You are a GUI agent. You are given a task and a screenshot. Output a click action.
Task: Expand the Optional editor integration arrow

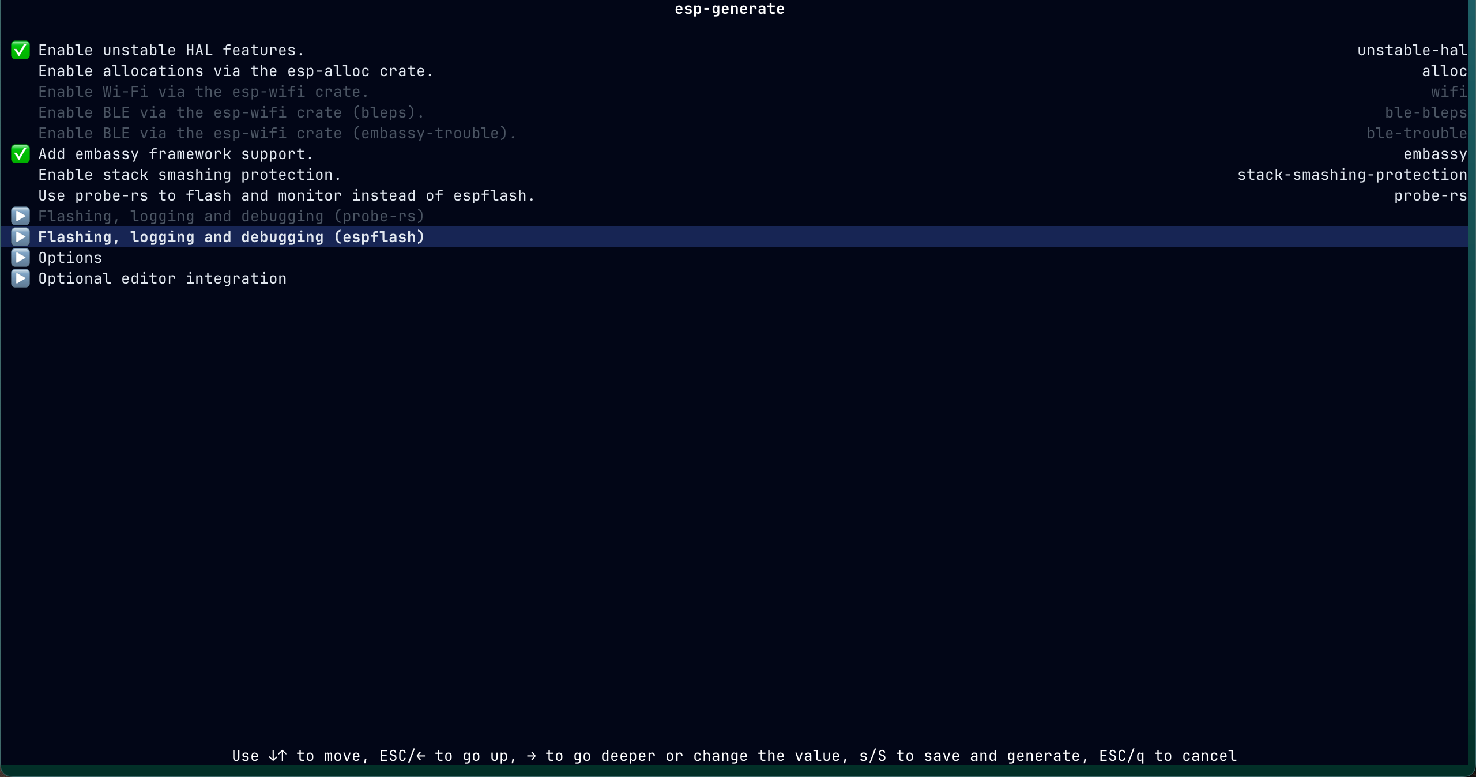[20, 278]
